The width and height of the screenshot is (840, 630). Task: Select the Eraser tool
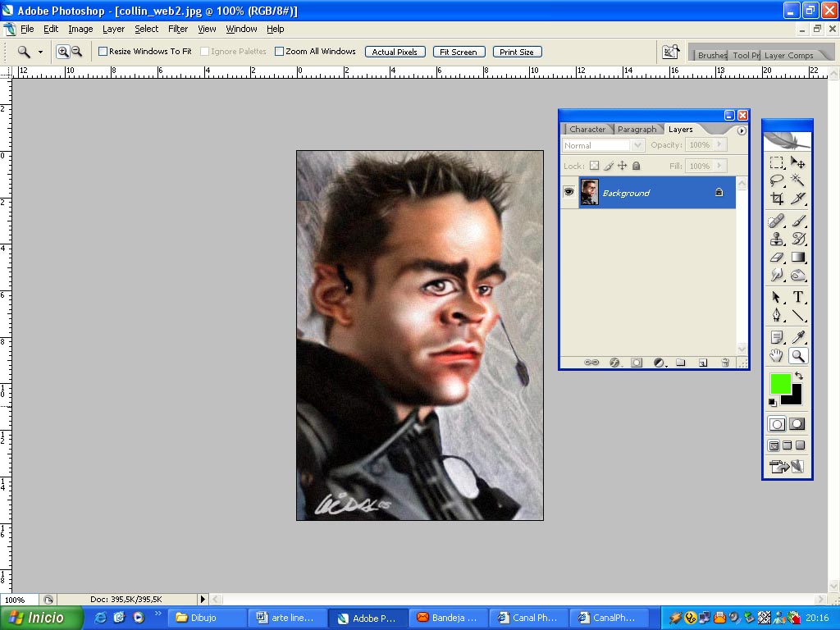coord(777,257)
